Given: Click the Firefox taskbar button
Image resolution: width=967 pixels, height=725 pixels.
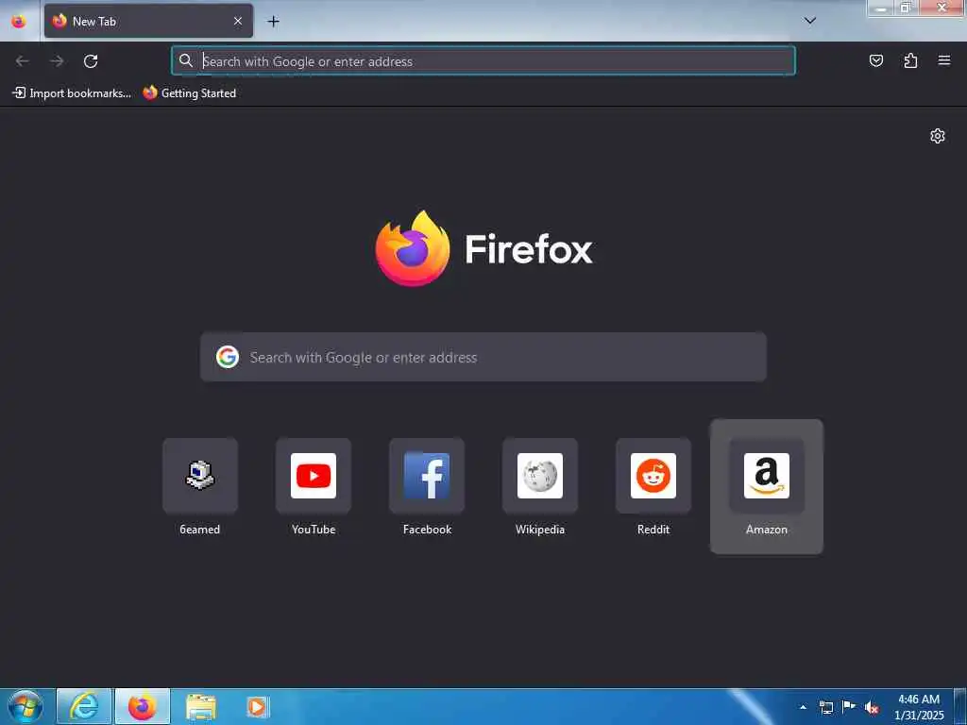Looking at the screenshot, I should pyautogui.click(x=143, y=706).
